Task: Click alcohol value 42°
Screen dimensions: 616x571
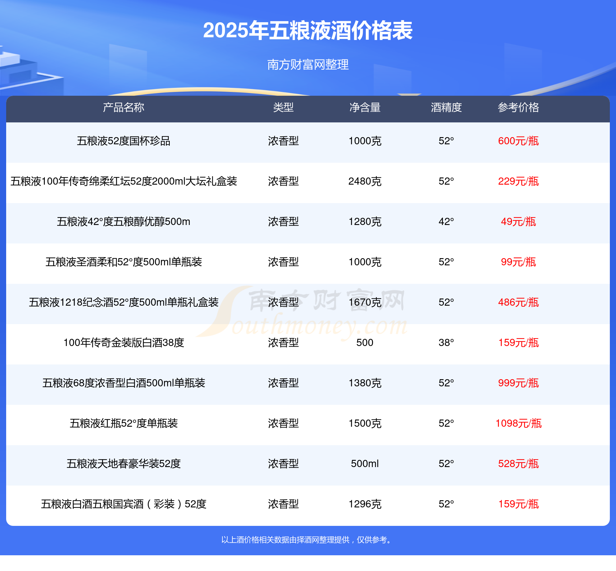Action: (446, 222)
